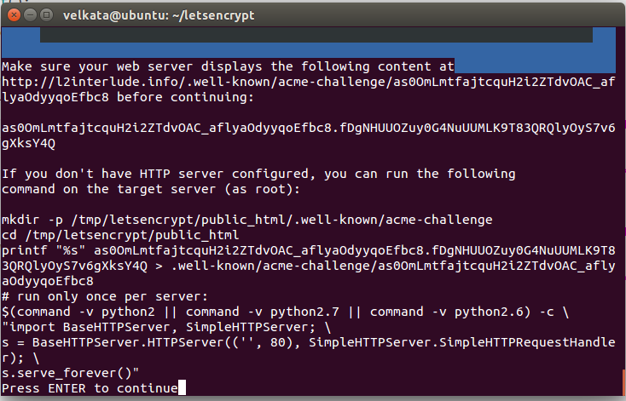Click the 'before continuing:' text
The height and width of the screenshot is (401, 626).
185,97
